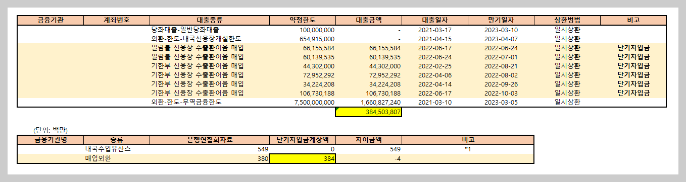Click the 대출금액 column header

click(369, 20)
